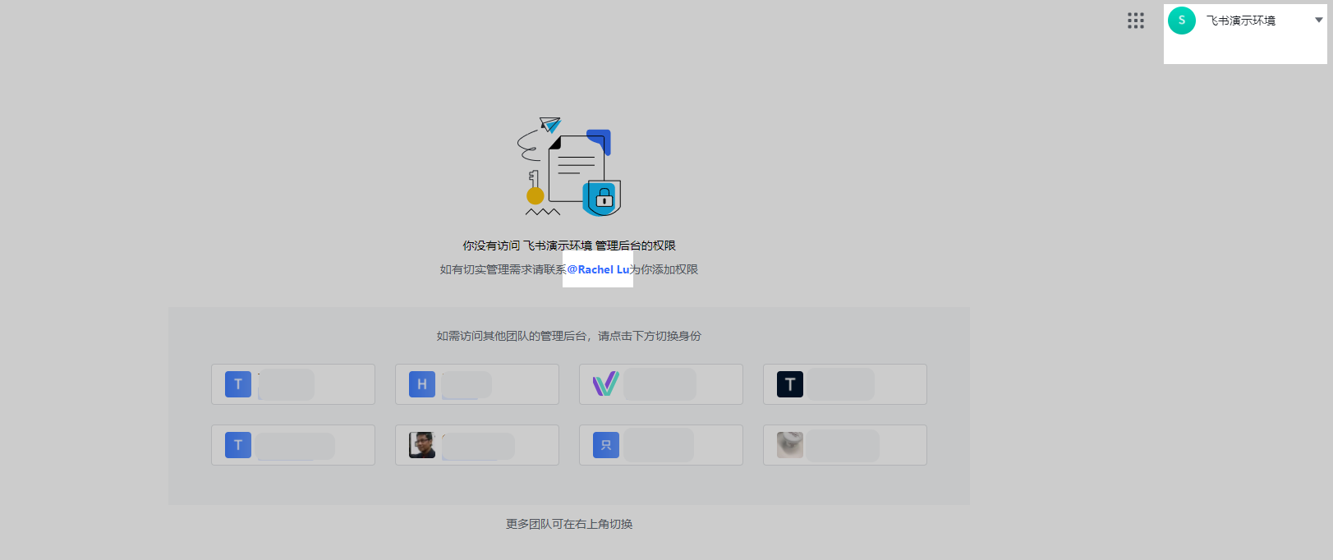Screen dimensions: 1333x560
Task: Click the green S account avatar
Action: pos(1182,21)
